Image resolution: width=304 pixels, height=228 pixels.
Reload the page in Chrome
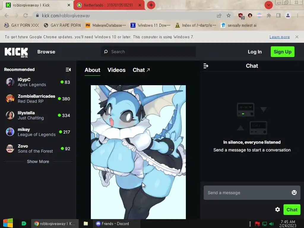pos(26,15)
